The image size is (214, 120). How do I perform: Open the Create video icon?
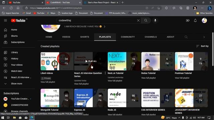coord(188,20)
